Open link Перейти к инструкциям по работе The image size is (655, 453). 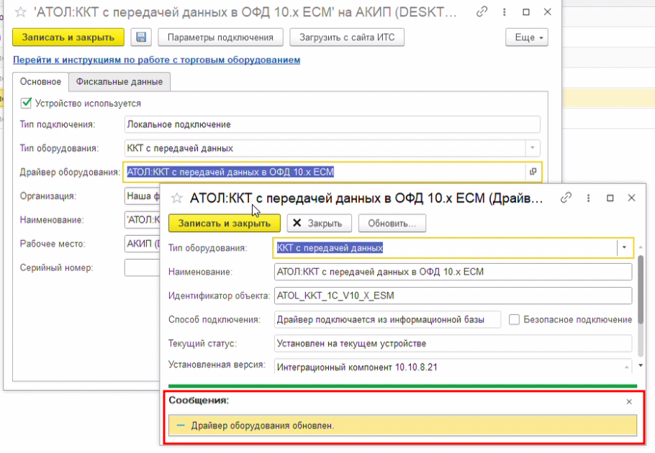pos(157,60)
